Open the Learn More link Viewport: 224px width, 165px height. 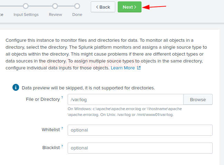tap(123, 68)
